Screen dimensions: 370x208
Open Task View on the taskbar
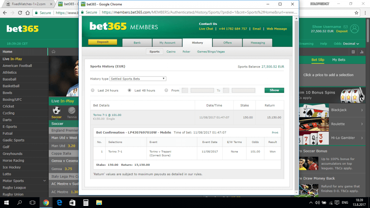point(32,203)
